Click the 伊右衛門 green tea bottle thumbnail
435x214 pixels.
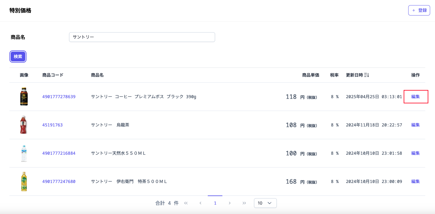[24, 181]
